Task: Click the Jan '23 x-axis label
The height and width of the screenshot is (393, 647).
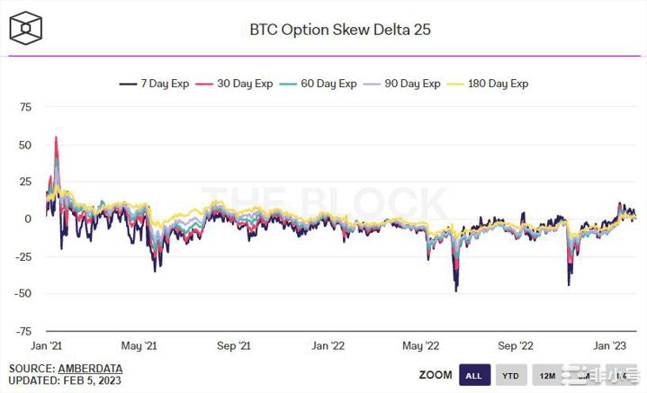Action: click(609, 345)
